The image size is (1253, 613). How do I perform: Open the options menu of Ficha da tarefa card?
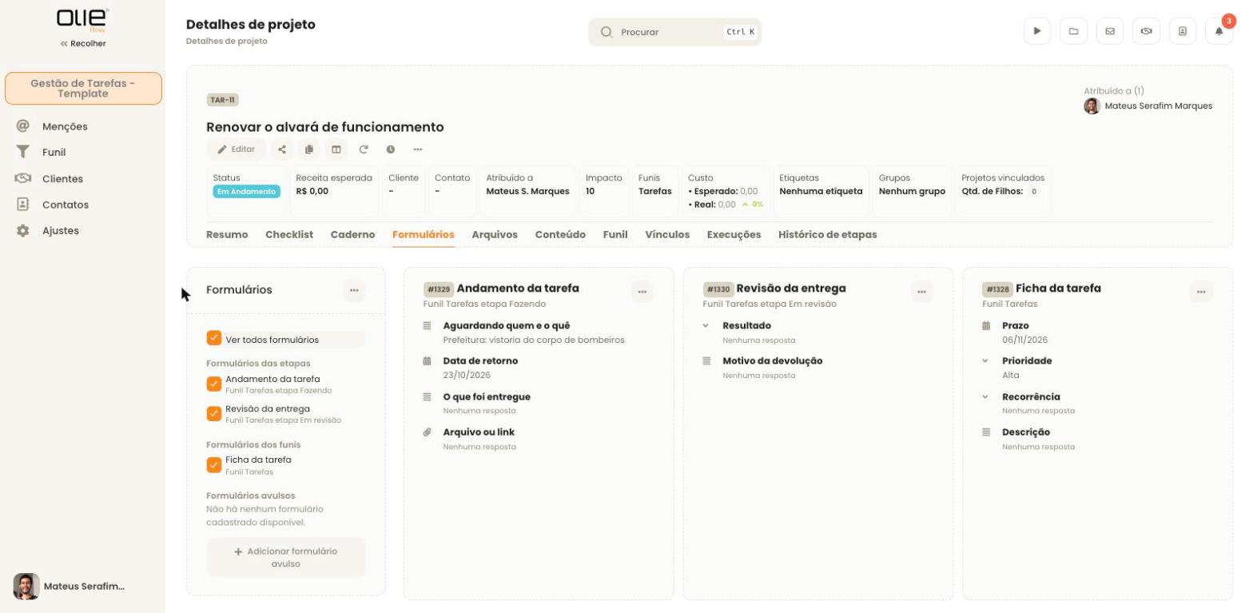coord(1201,292)
